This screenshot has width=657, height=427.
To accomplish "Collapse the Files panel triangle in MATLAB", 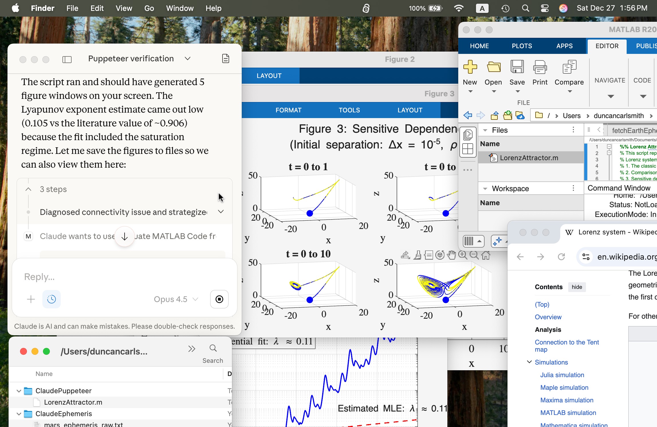I will tap(485, 130).
